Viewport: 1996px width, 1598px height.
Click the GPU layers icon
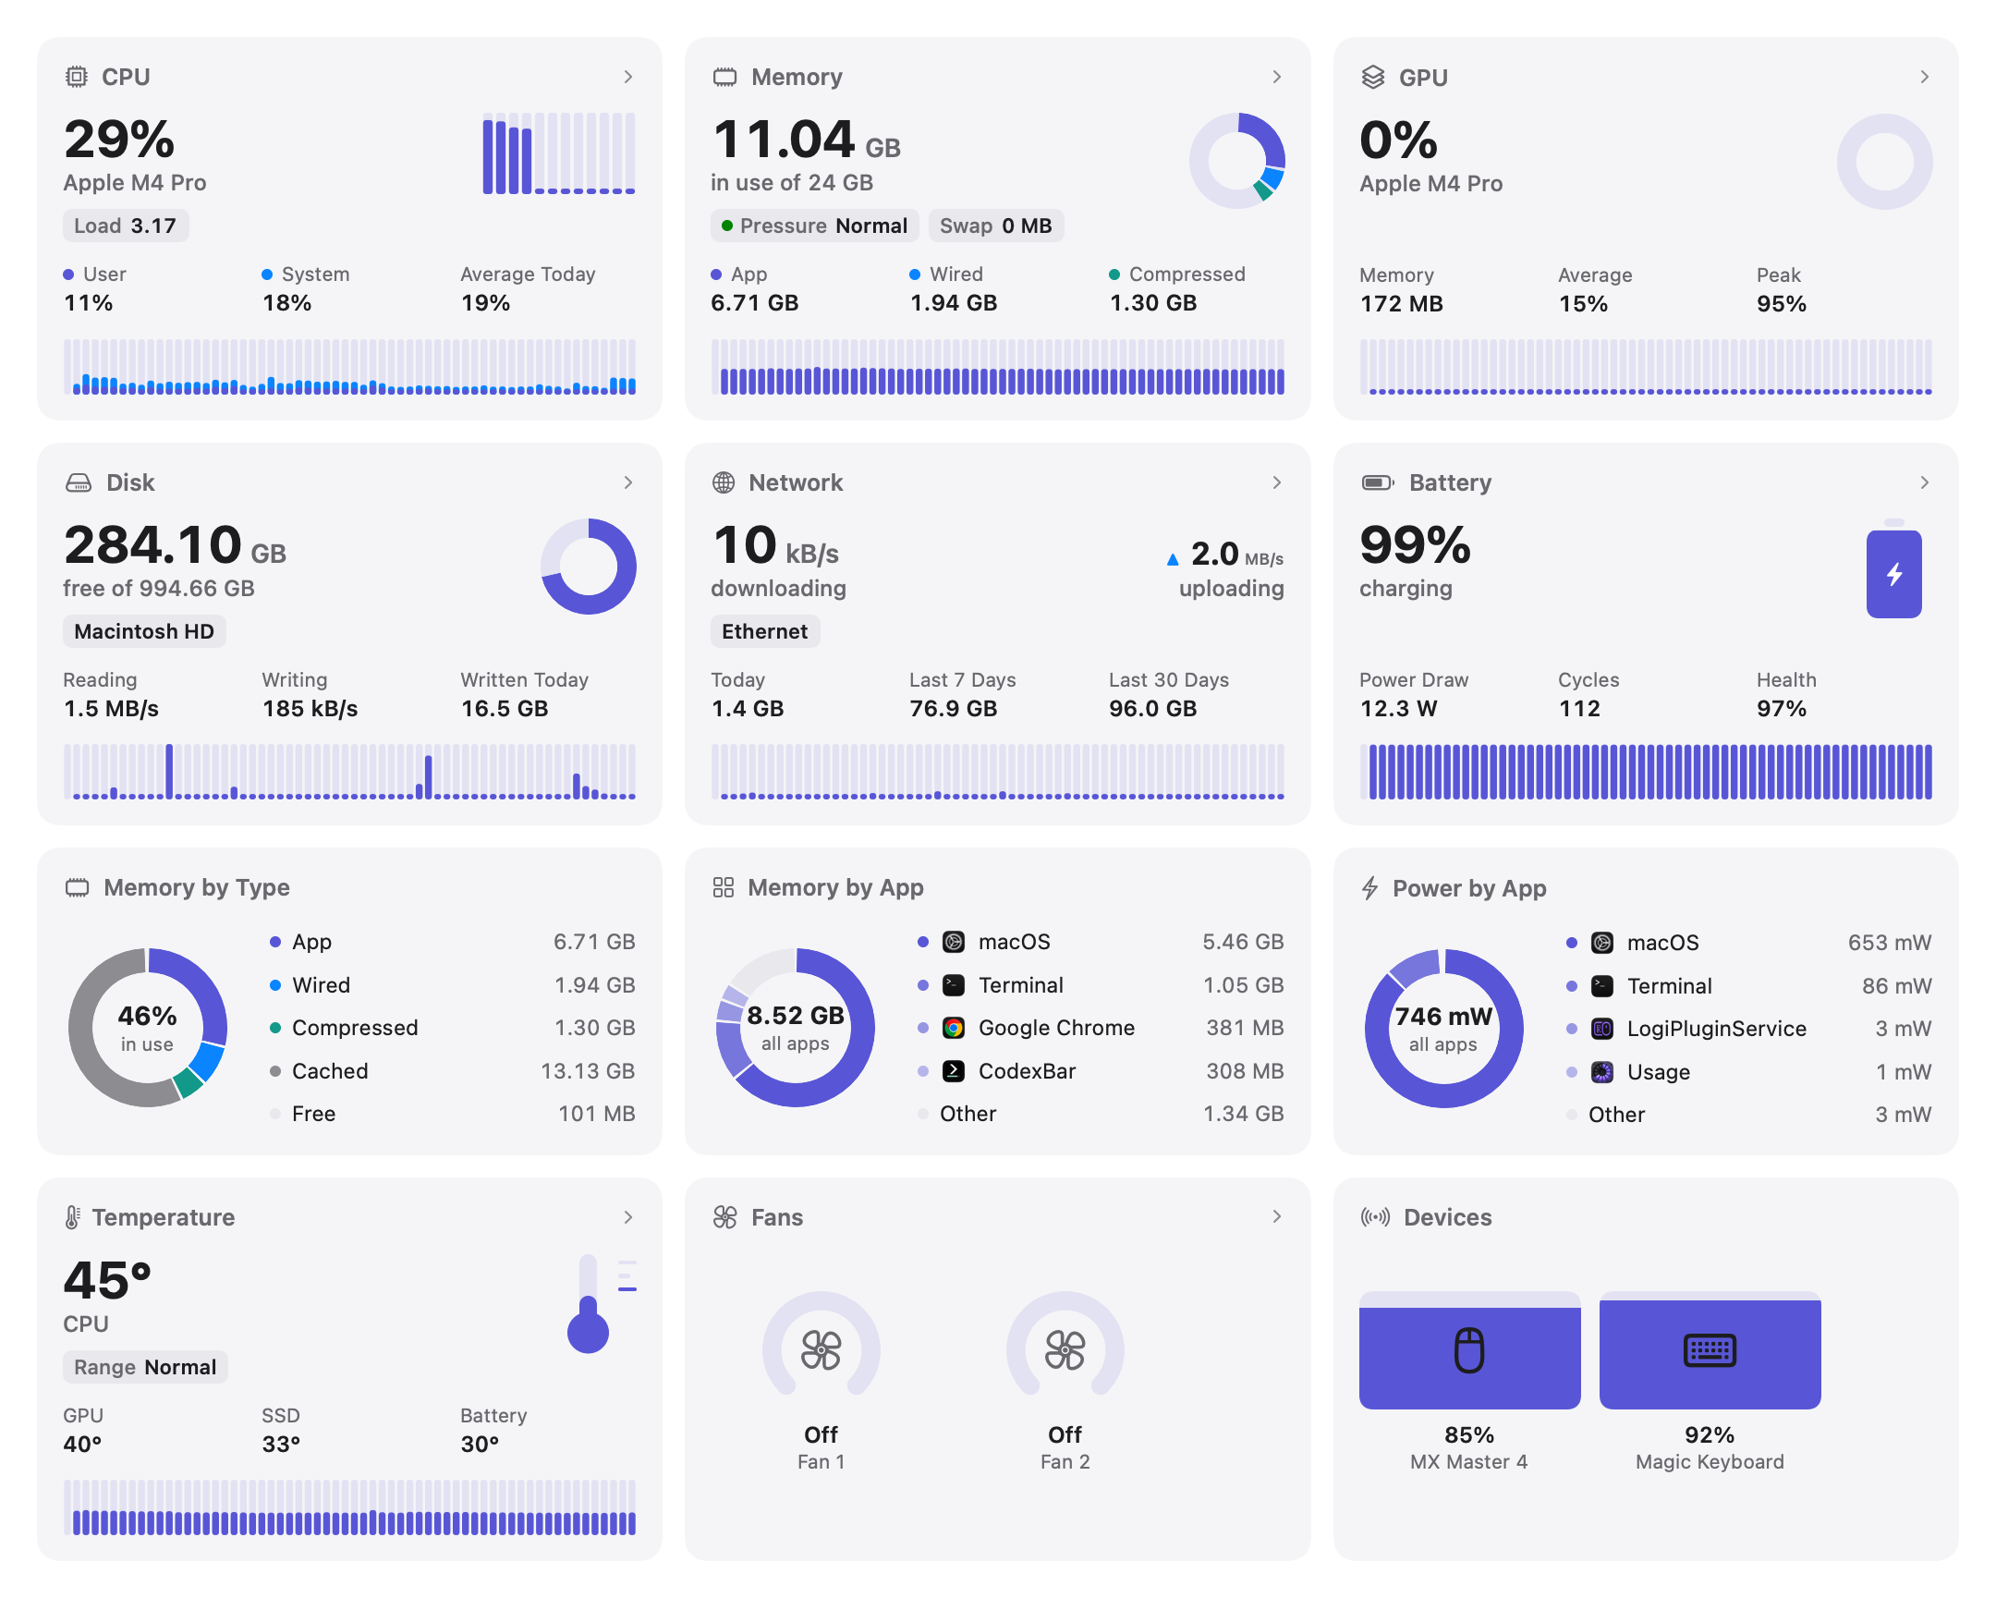tap(1373, 77)
